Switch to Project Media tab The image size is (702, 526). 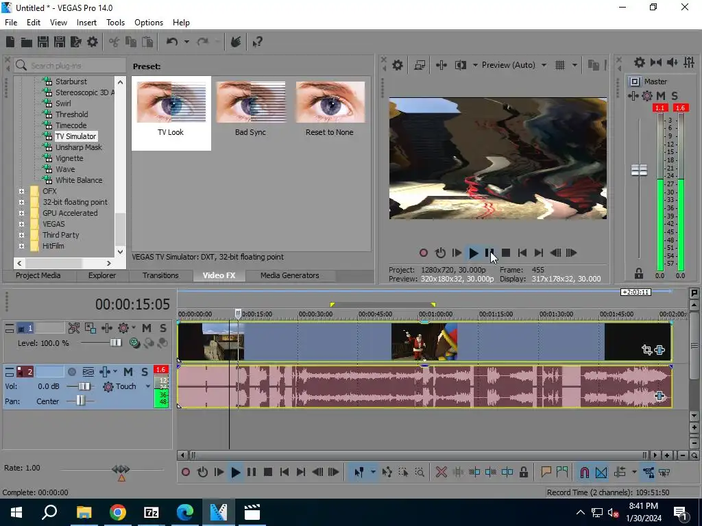coord(38,275)
